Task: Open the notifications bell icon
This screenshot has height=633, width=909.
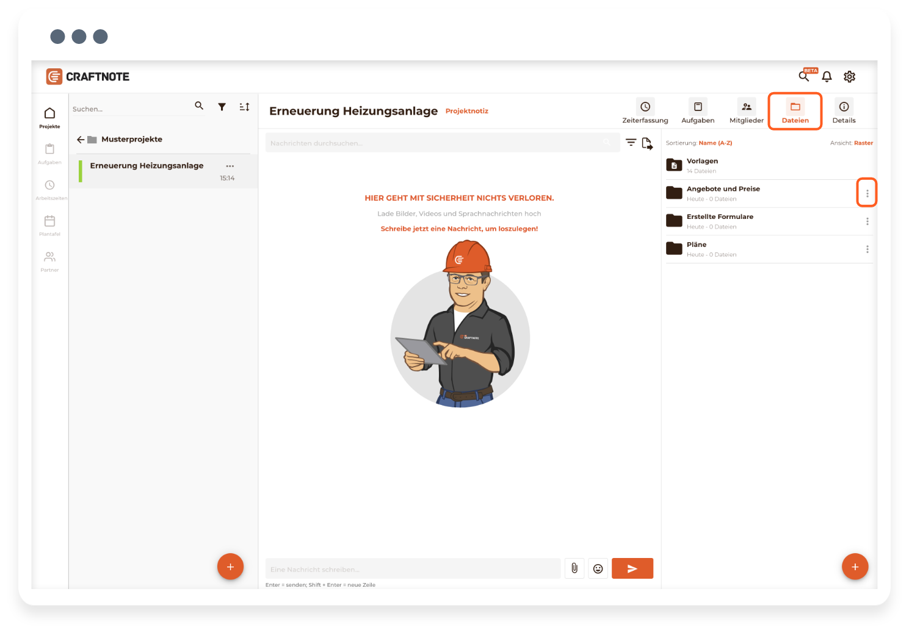Action: point(827,77)
